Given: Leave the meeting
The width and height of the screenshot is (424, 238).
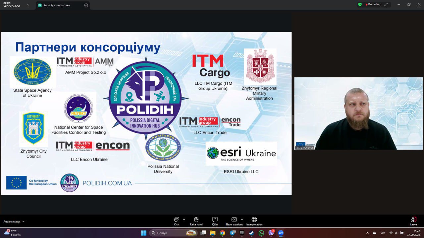Looking at the screenshot, I should tap(413, 221).
